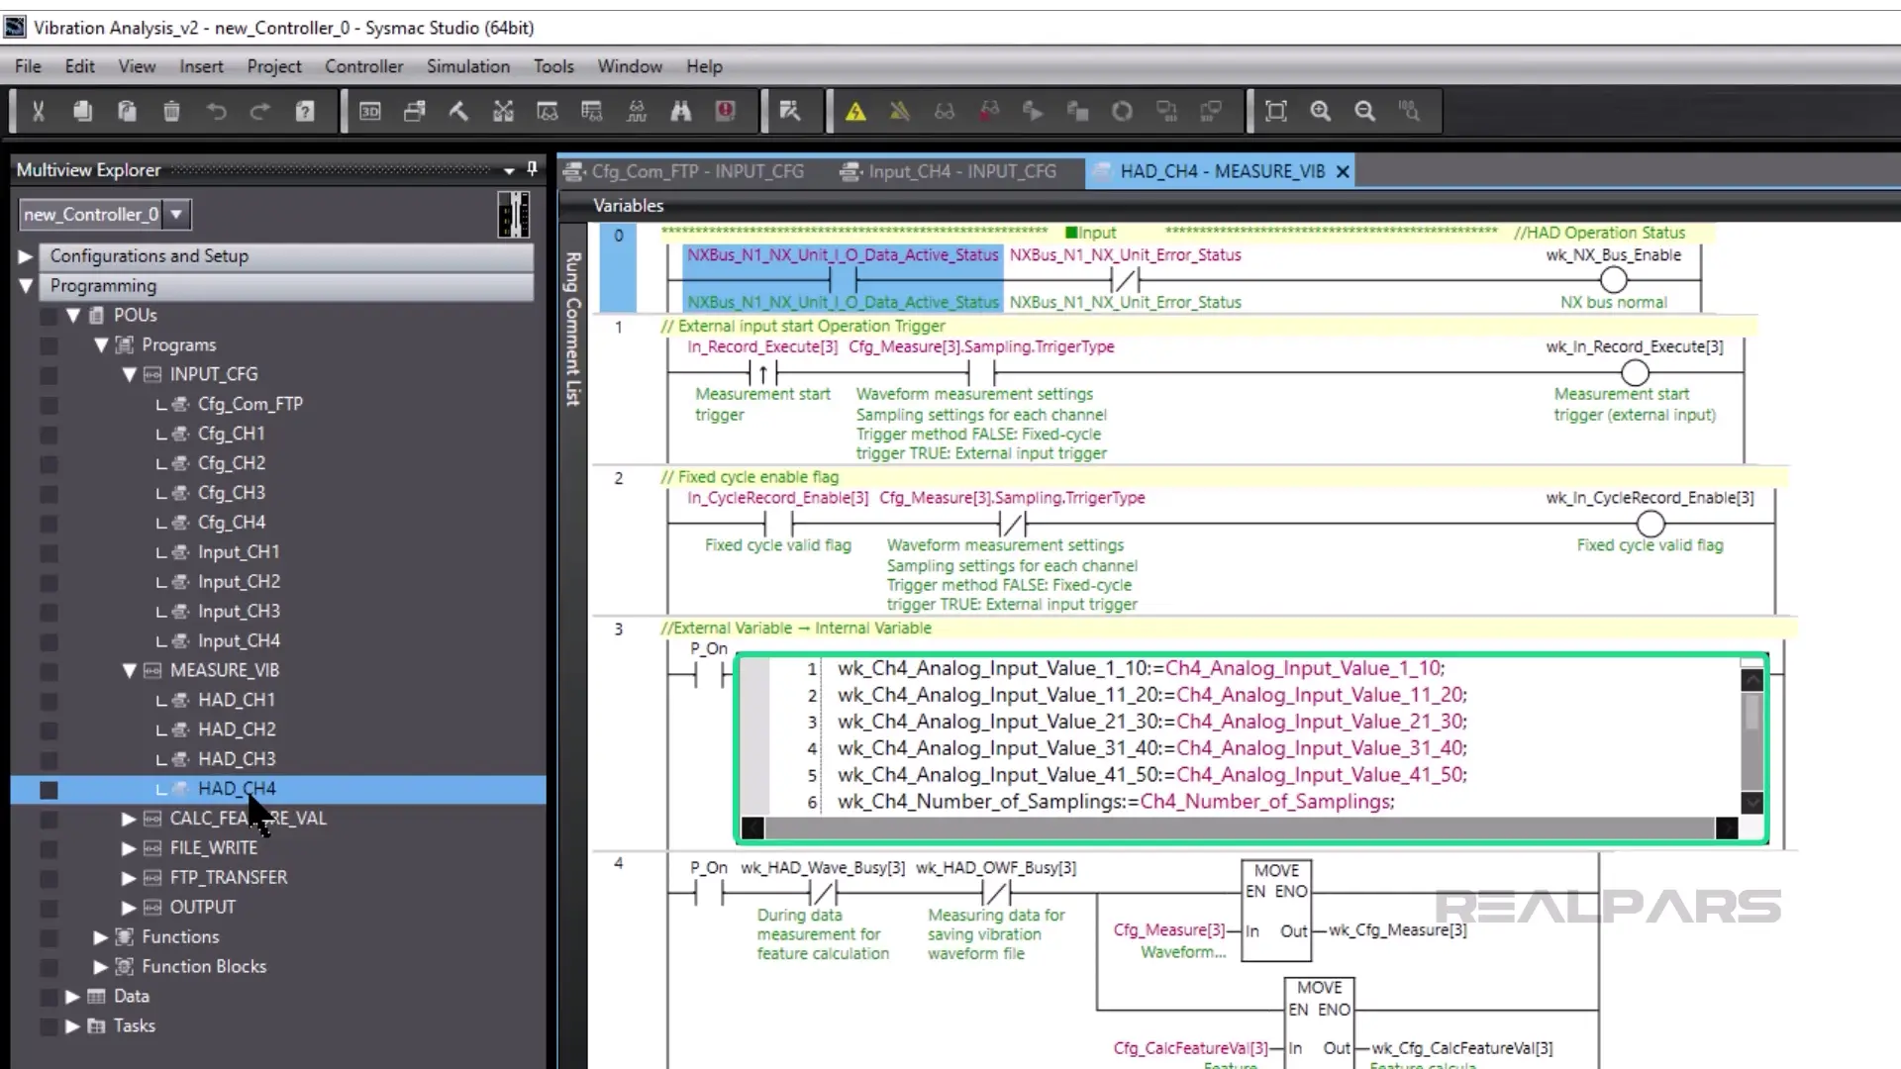Toggle the square marker beside Tasks
1901x1069 pixels.
[x=49, y=1026]
